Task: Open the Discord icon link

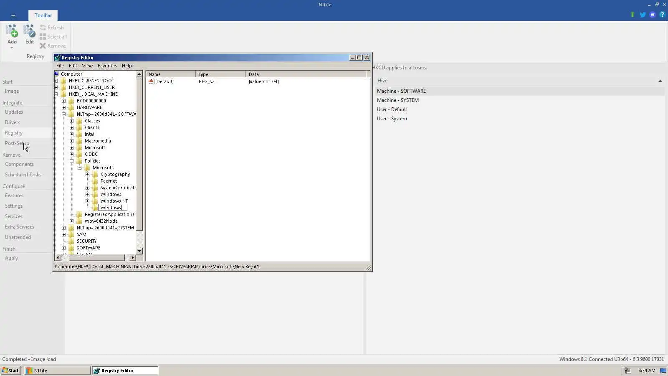Action: click(653, 15)
